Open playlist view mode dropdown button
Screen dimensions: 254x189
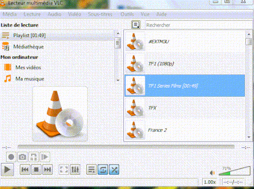click(136, 25)
